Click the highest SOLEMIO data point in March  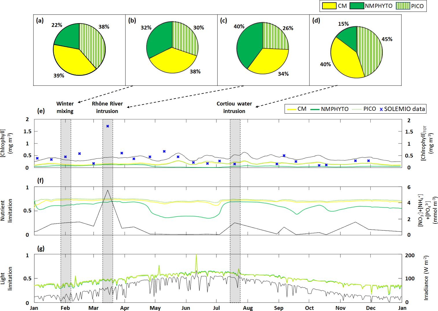coord(107,126)
